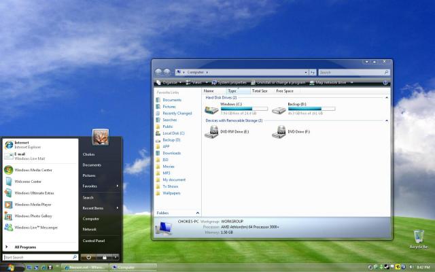Open address bar history dropdown
435x272 pixels.
click(x=306, y=72)
